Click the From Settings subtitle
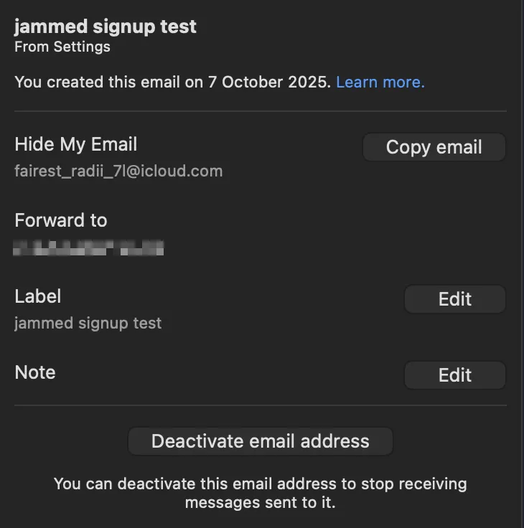The image size is (524, 528). click(x=62, y=47)
